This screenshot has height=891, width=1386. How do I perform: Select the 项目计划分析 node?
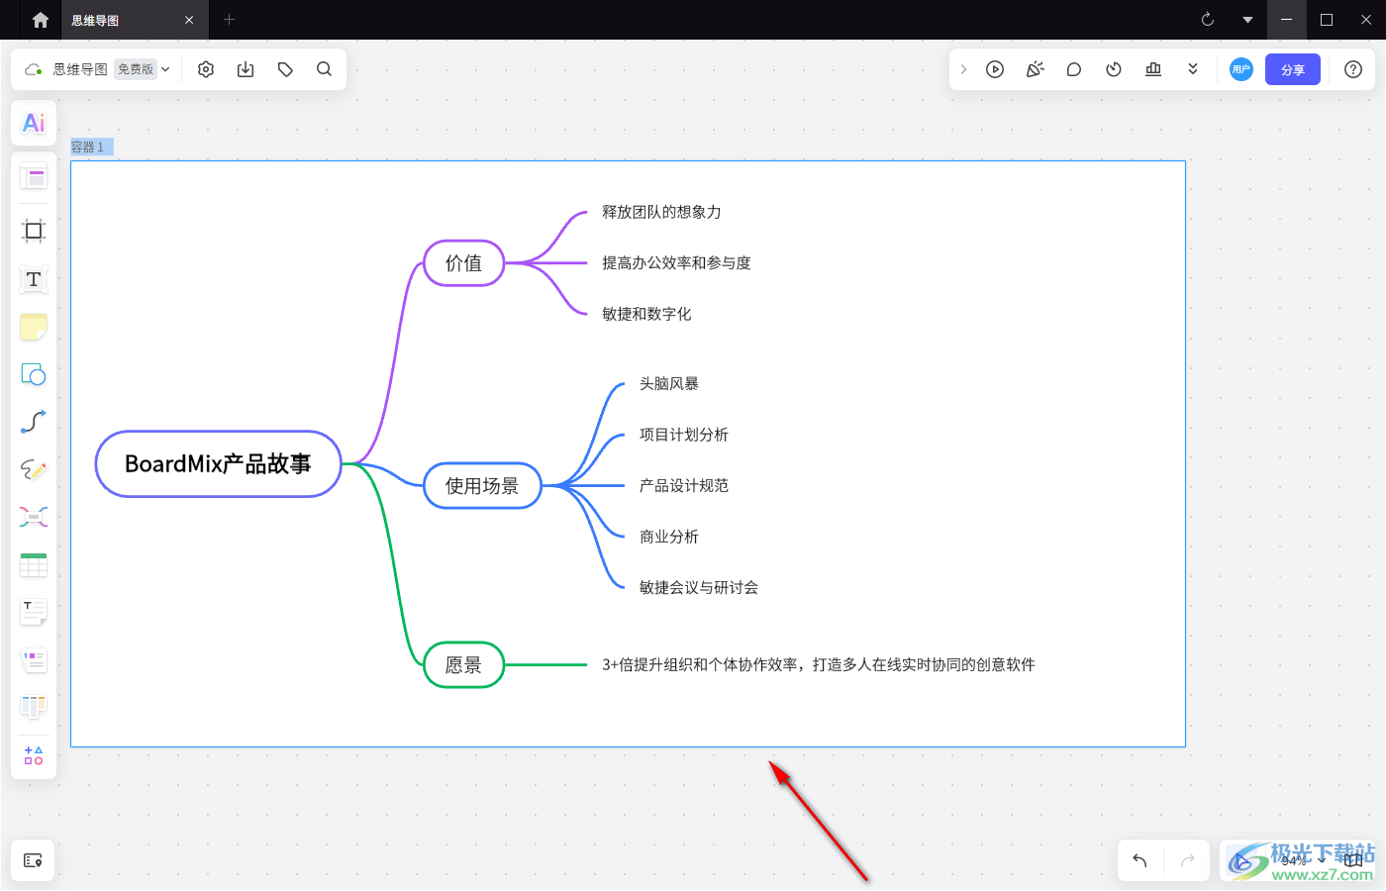(684, 435)
